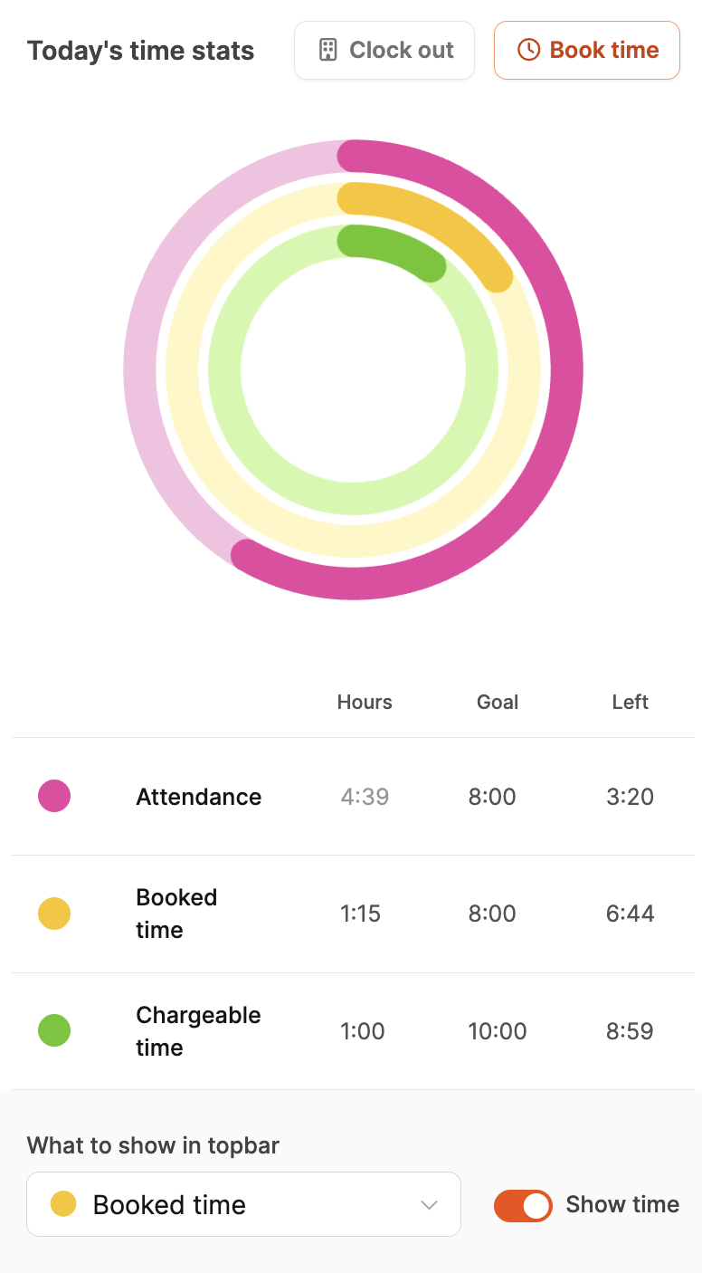Open the Booked time topbar dropdown
702x1273 pixels.
coord(243,1204)
